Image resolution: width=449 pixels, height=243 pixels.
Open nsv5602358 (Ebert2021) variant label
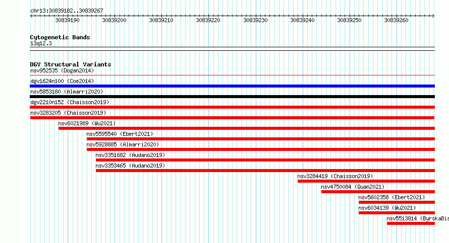391,197
